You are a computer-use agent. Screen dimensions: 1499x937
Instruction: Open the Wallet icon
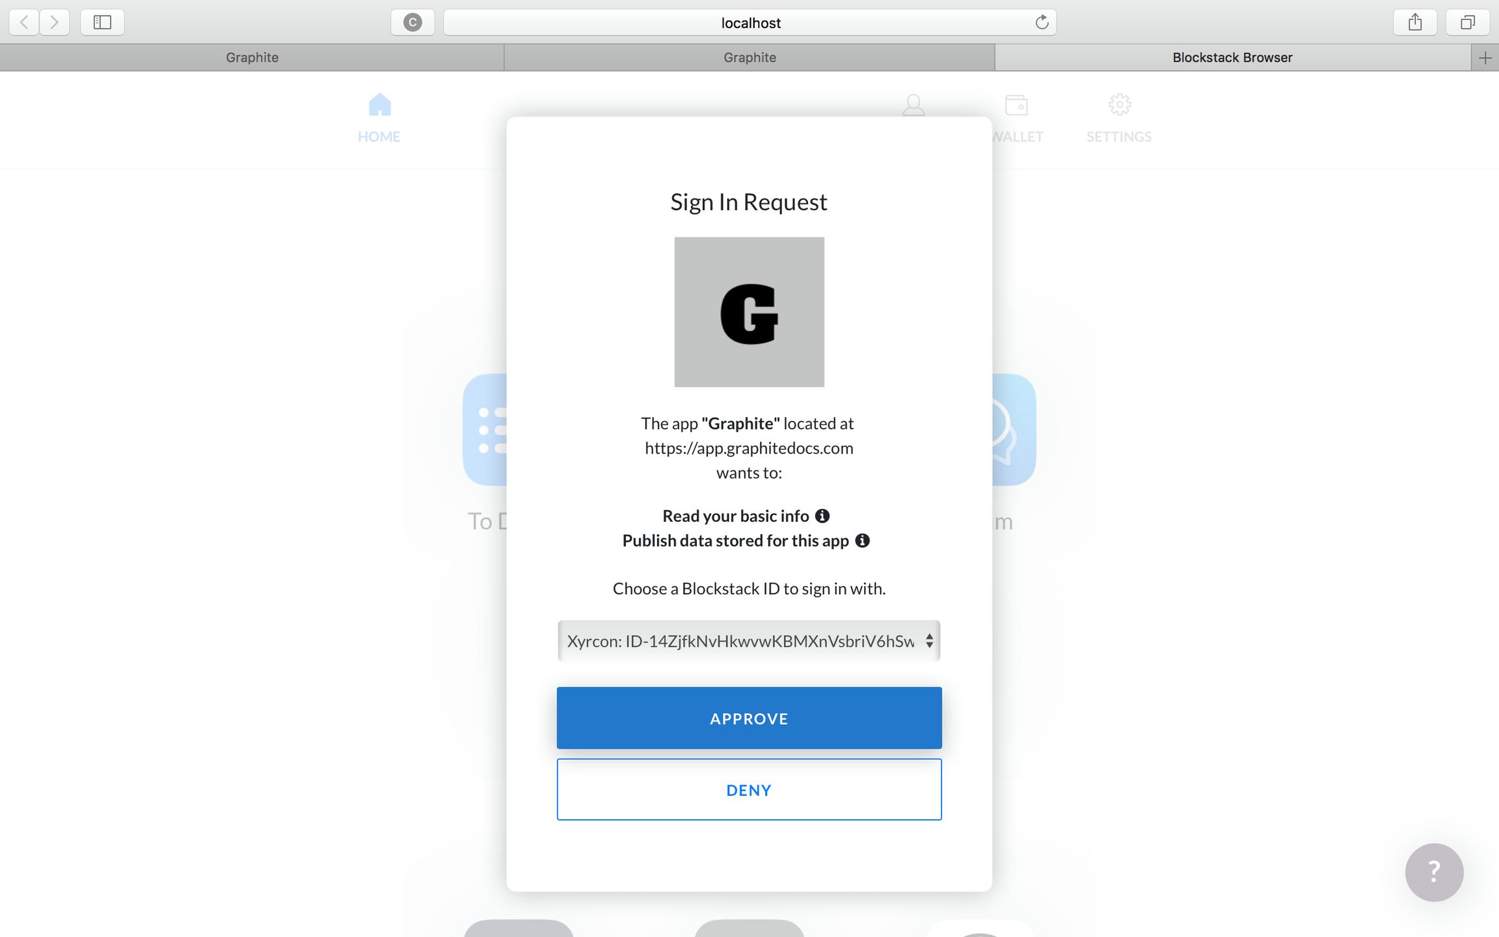pos(1016,105)
